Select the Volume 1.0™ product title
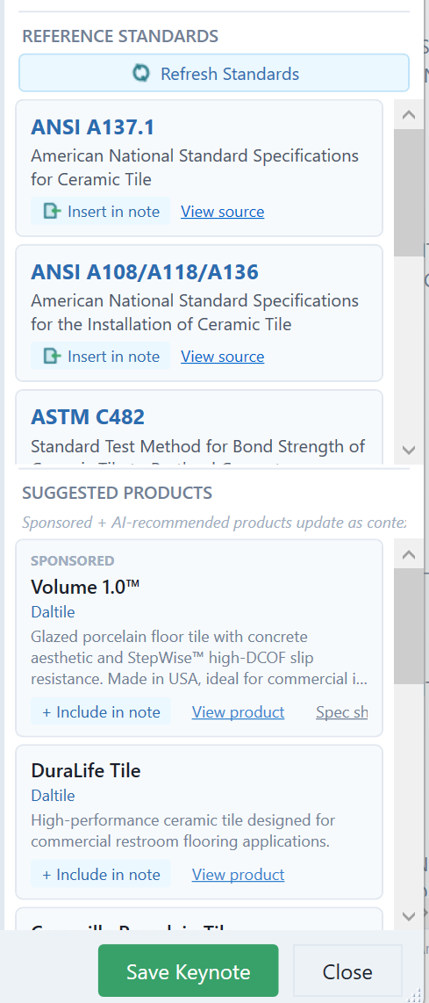The width and height of the screenshot is (429, 1003). pos(85,587)
